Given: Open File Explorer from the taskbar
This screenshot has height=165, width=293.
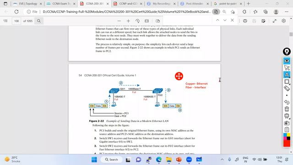Looking at the screenshot, I should pyautogui.click(x=169, y=159).
